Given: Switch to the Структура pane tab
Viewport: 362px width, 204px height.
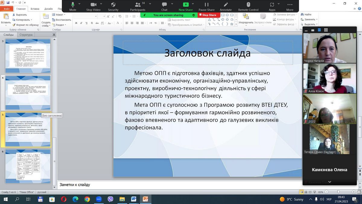Looking at the screenshot, I should coord(26,35).
